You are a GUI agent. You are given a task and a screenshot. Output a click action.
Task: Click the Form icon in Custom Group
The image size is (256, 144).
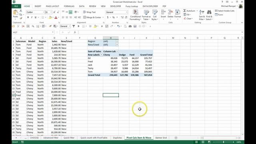click(219, 15)
